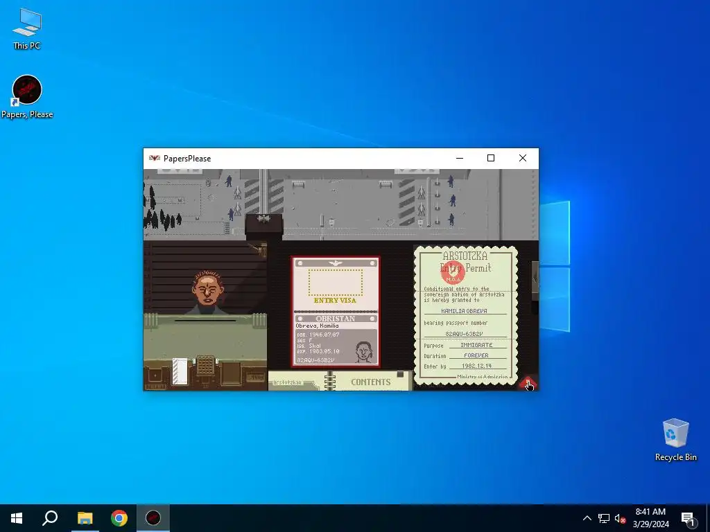Select name Obreva, Kamilia on passport
The image size is (710, 532).
click(317, 326)
